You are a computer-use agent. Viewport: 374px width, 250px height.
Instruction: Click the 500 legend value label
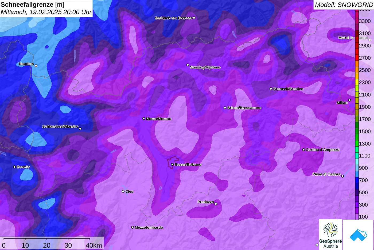click(363, 192)
